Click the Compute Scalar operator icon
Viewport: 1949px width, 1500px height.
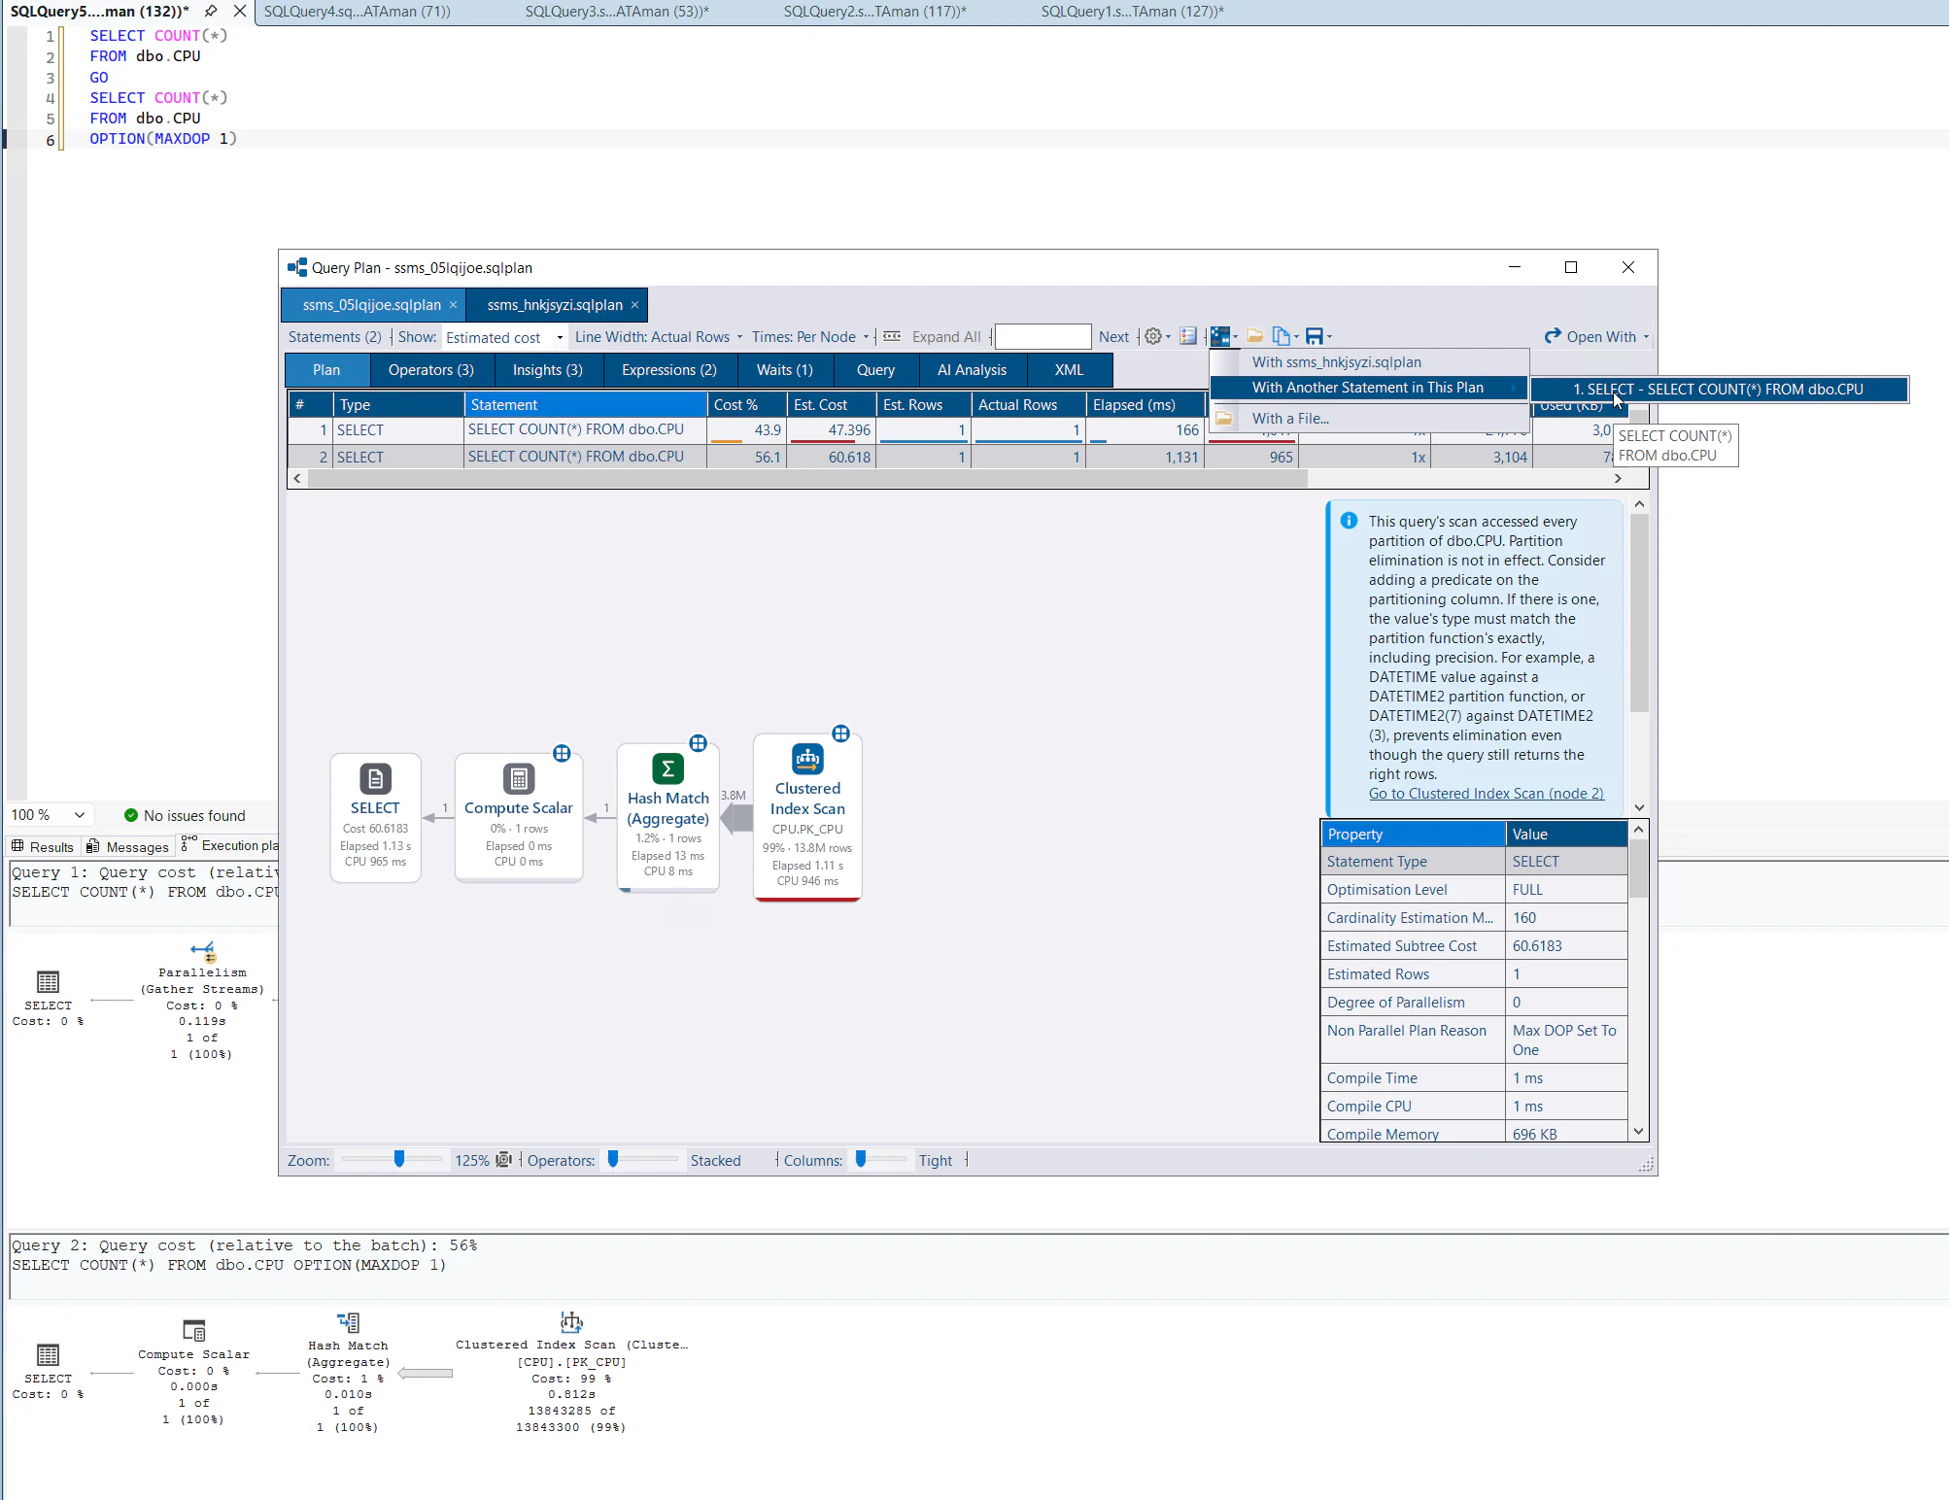point(518,778)
